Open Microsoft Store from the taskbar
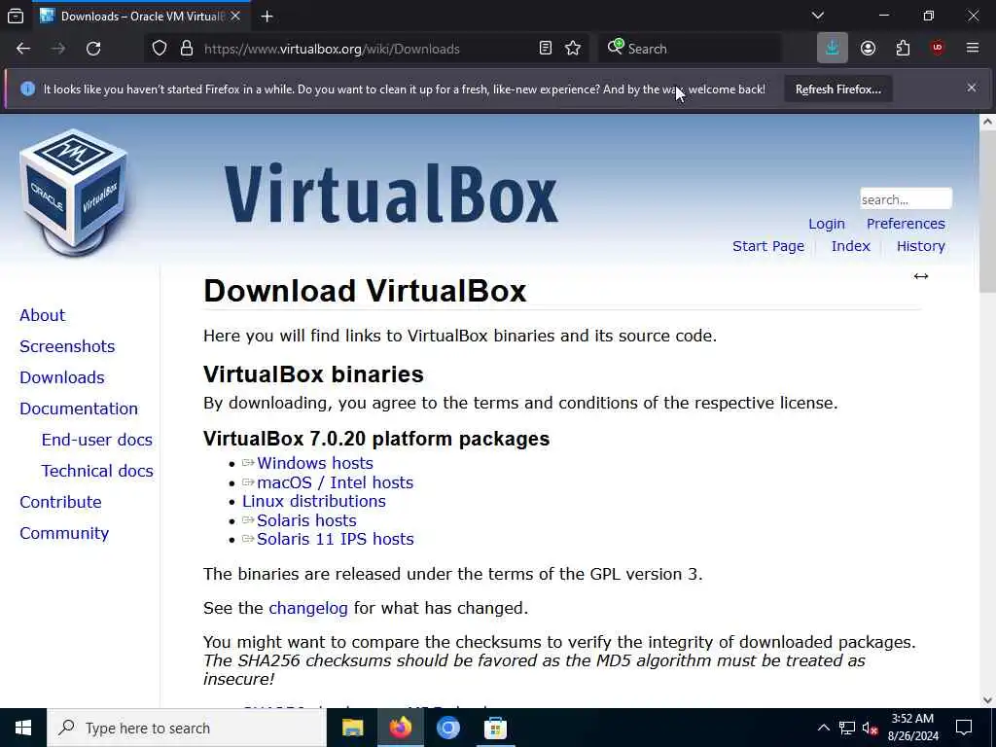Image resolution: width=996 pixels, height=747 pixels. pos(495,728)
